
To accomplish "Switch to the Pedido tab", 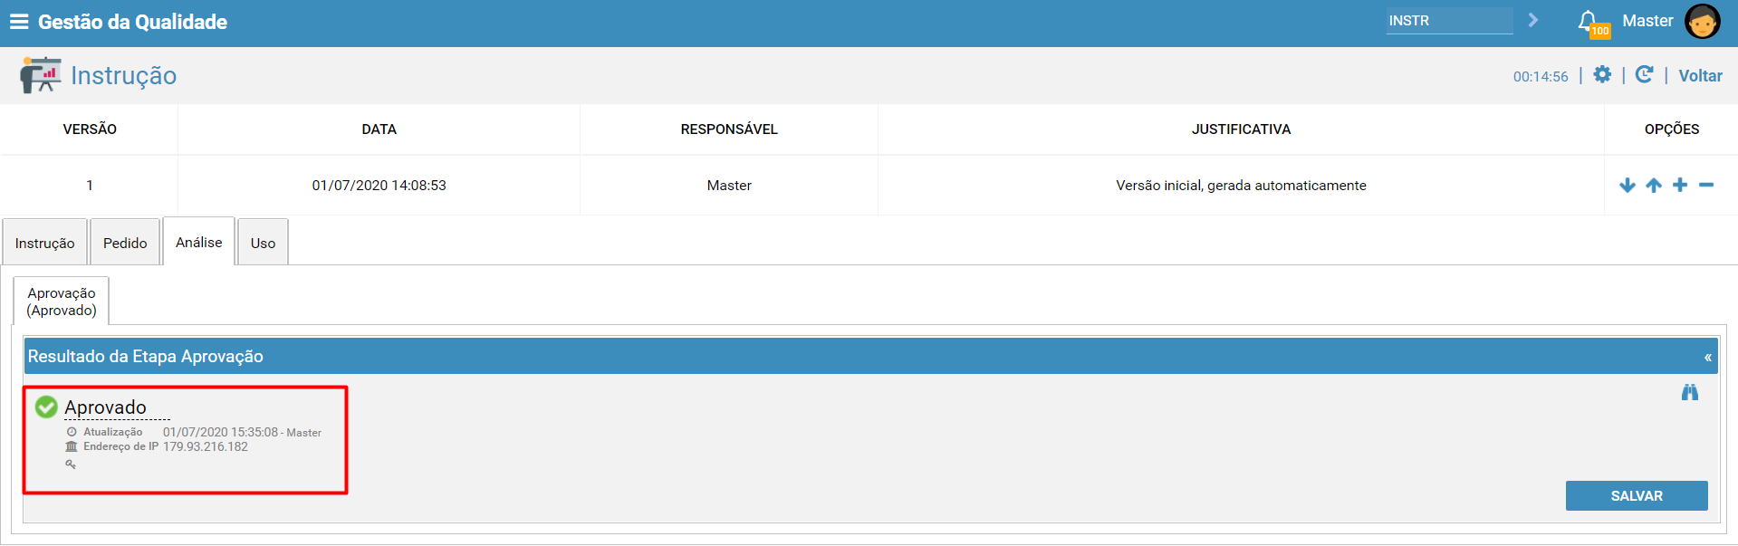I will (125, 243).
